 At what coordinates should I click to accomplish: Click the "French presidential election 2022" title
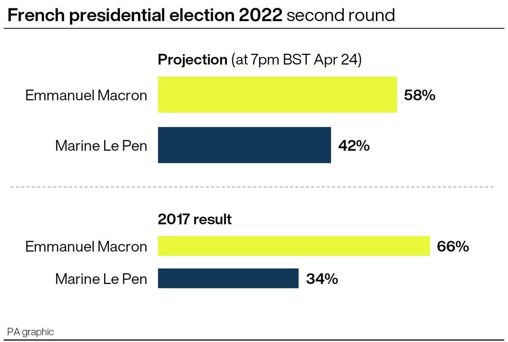tap(145, 15)
